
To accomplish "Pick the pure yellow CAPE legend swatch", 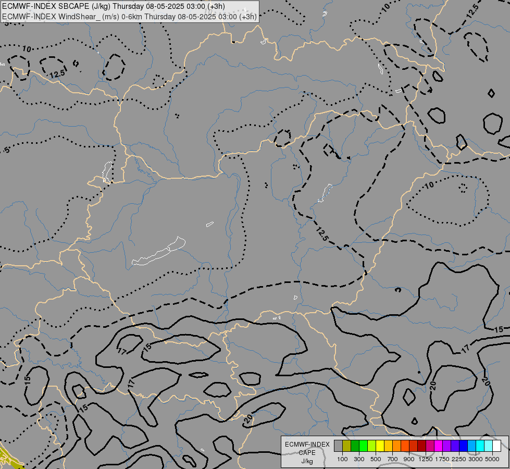I will (x=380, y=446).
